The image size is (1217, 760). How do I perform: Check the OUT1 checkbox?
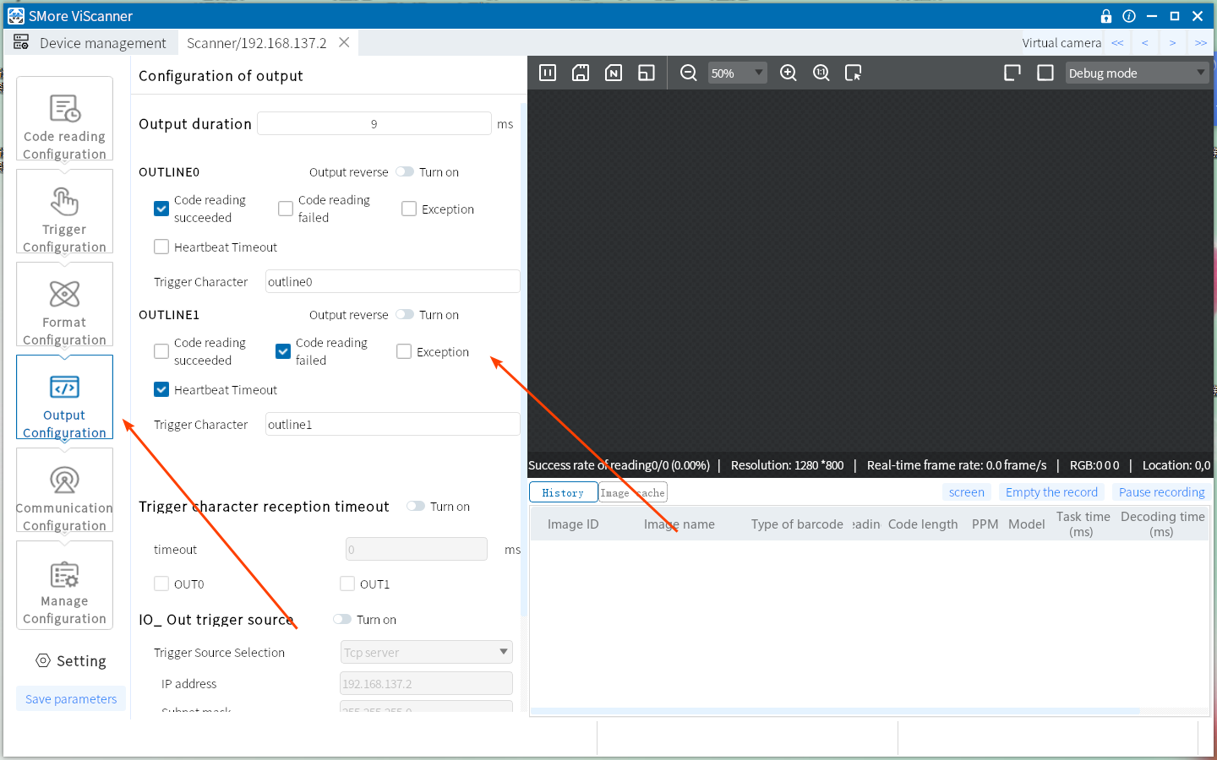pos(347,584)
